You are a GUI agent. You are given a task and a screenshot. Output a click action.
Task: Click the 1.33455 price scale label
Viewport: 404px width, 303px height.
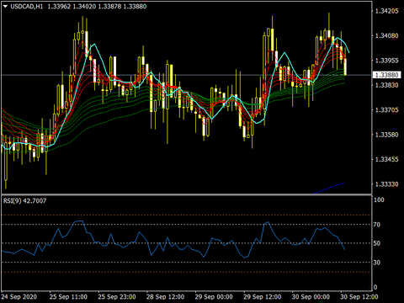click(x=386, y=159)
